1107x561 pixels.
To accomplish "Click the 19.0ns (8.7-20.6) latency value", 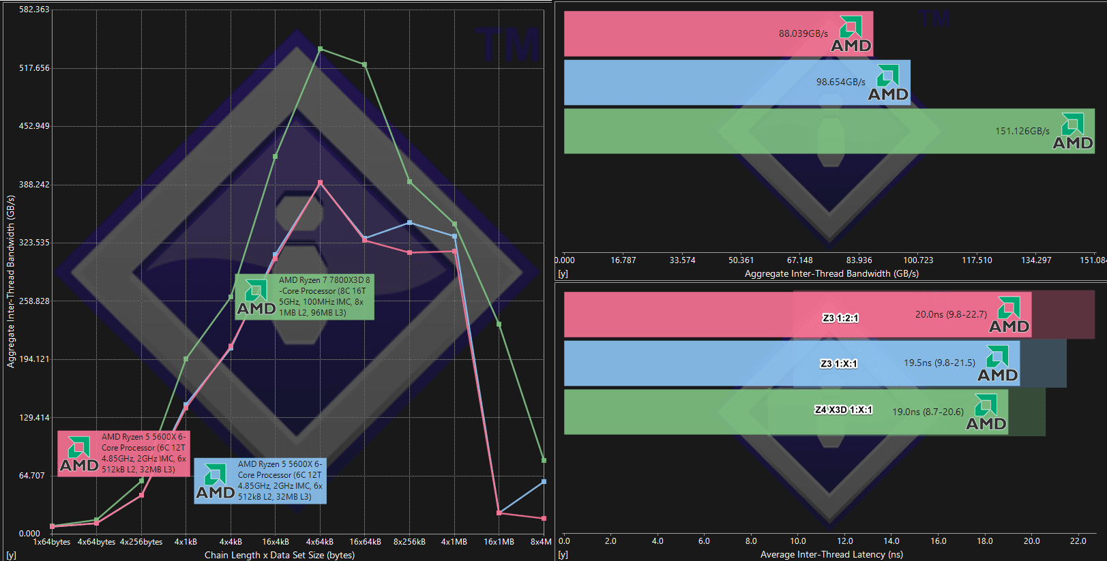I will pyautogui.click(x=928, y=412).
